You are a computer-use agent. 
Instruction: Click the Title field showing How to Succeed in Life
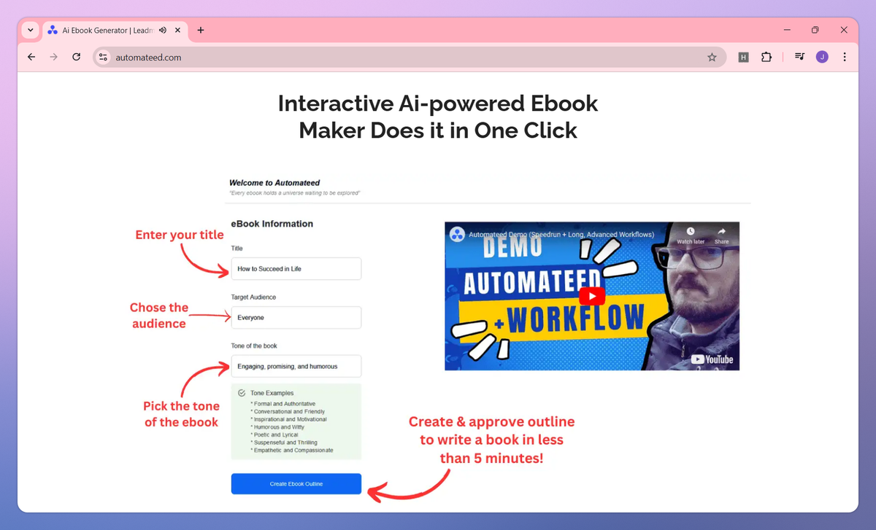pyautogui.click(x=296, y=268)
